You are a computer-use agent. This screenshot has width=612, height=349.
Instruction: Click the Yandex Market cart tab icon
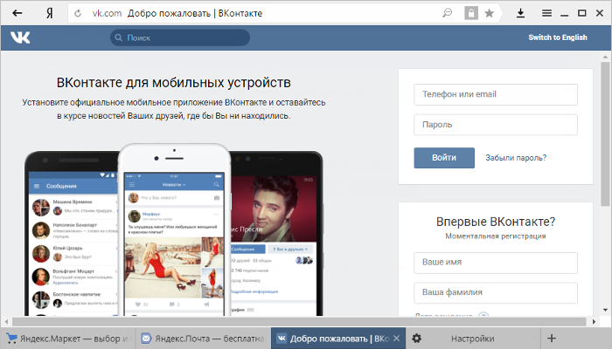point(11,339)
